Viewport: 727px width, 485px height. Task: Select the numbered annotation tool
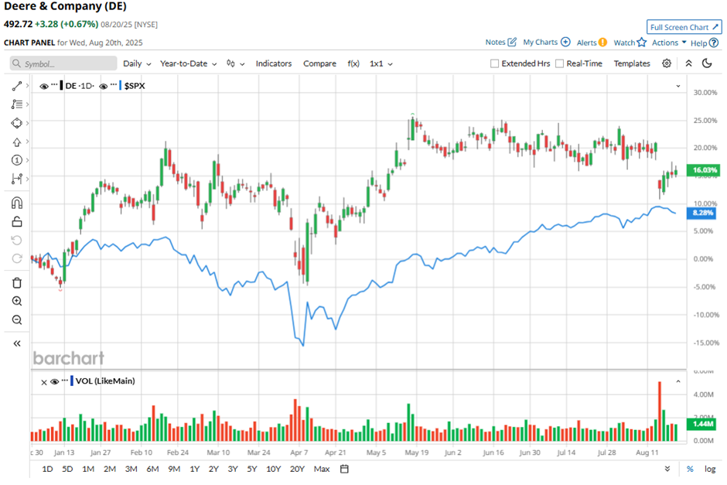point(17,160)
